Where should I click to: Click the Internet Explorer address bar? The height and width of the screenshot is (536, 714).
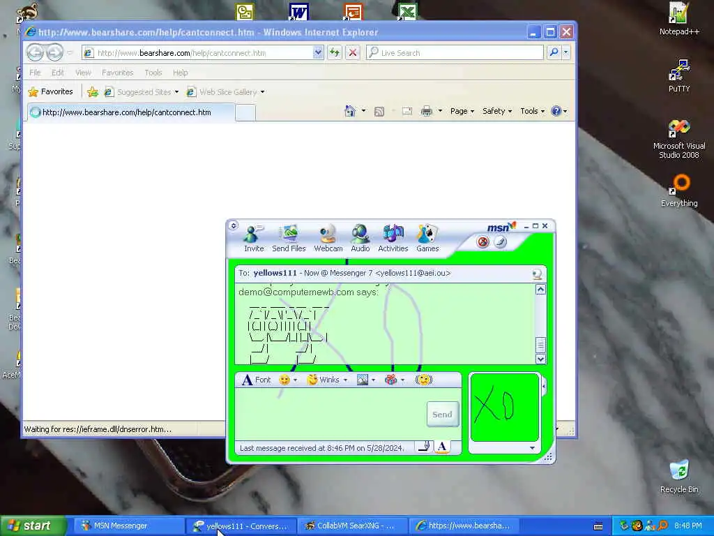tap(203, 53)
